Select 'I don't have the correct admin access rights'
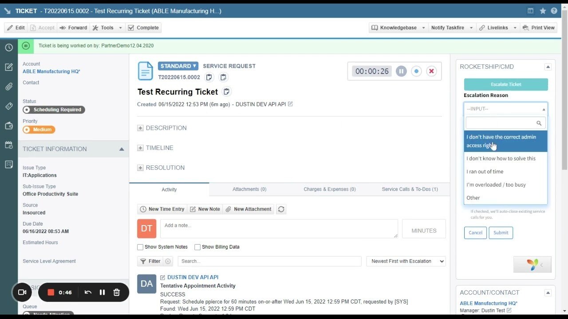The height and width of the screenshot is (319, 568). [506, 141]
